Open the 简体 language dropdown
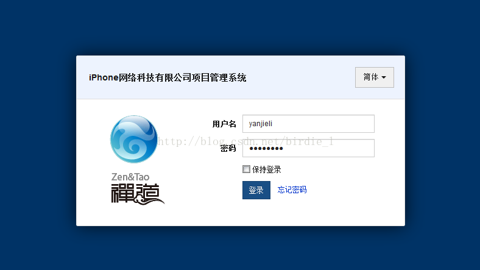480x270 pixels. (x=375, y=77)
